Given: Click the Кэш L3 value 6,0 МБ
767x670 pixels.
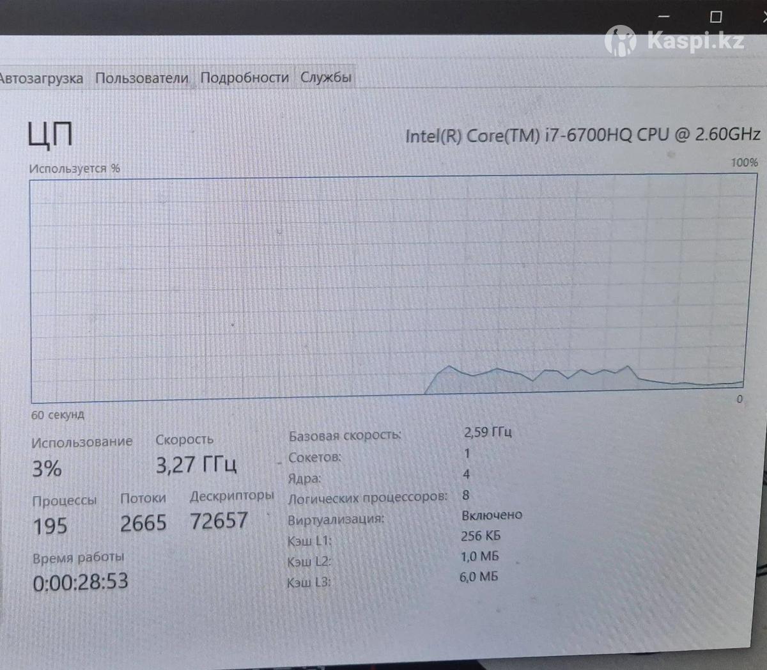Looking at the screenshot, I should point(478,577).
